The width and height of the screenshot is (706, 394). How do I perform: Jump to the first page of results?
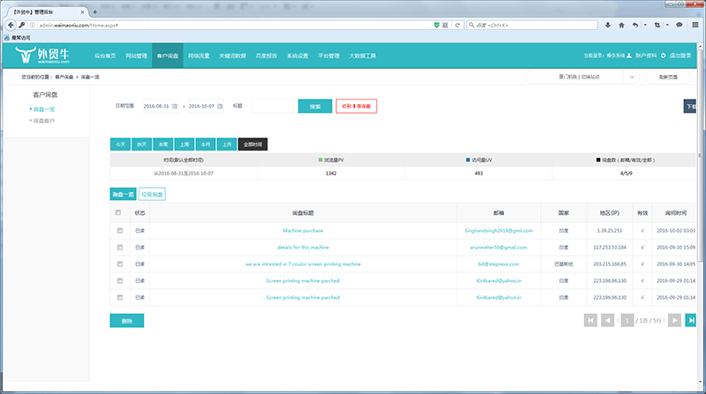590,320
